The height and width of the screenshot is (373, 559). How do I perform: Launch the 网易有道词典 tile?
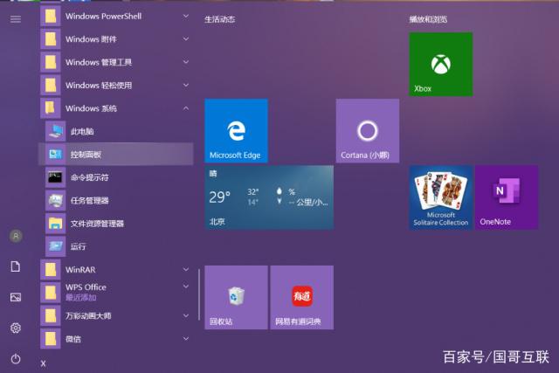pos(302,297)
